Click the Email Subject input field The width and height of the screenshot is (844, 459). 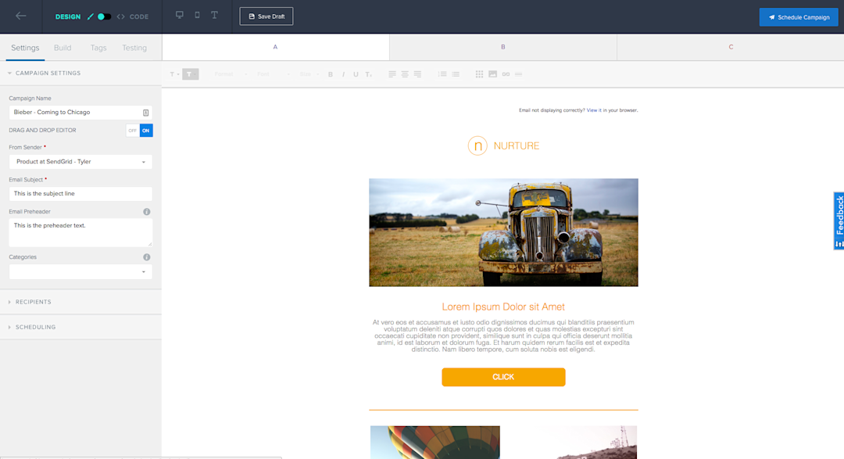pos(80,194)
